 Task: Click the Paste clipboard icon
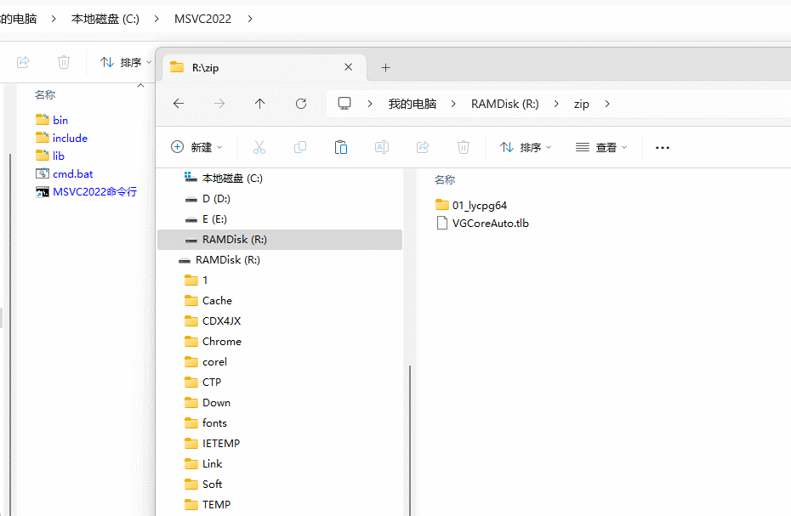point(341,147)
